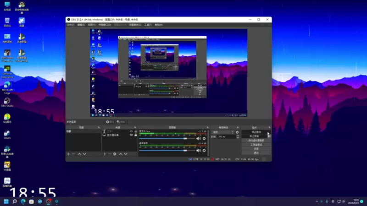Open 麦克风/Aux mixer gear menu
The image size is (367, 206).
point(204,139)
